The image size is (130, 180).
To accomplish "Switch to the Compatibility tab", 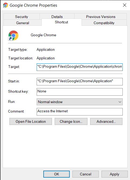I will click(104, 23).
